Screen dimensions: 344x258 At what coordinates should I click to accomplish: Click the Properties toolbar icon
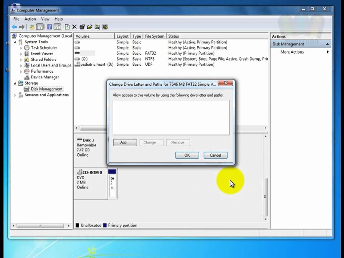click(82, 27)
